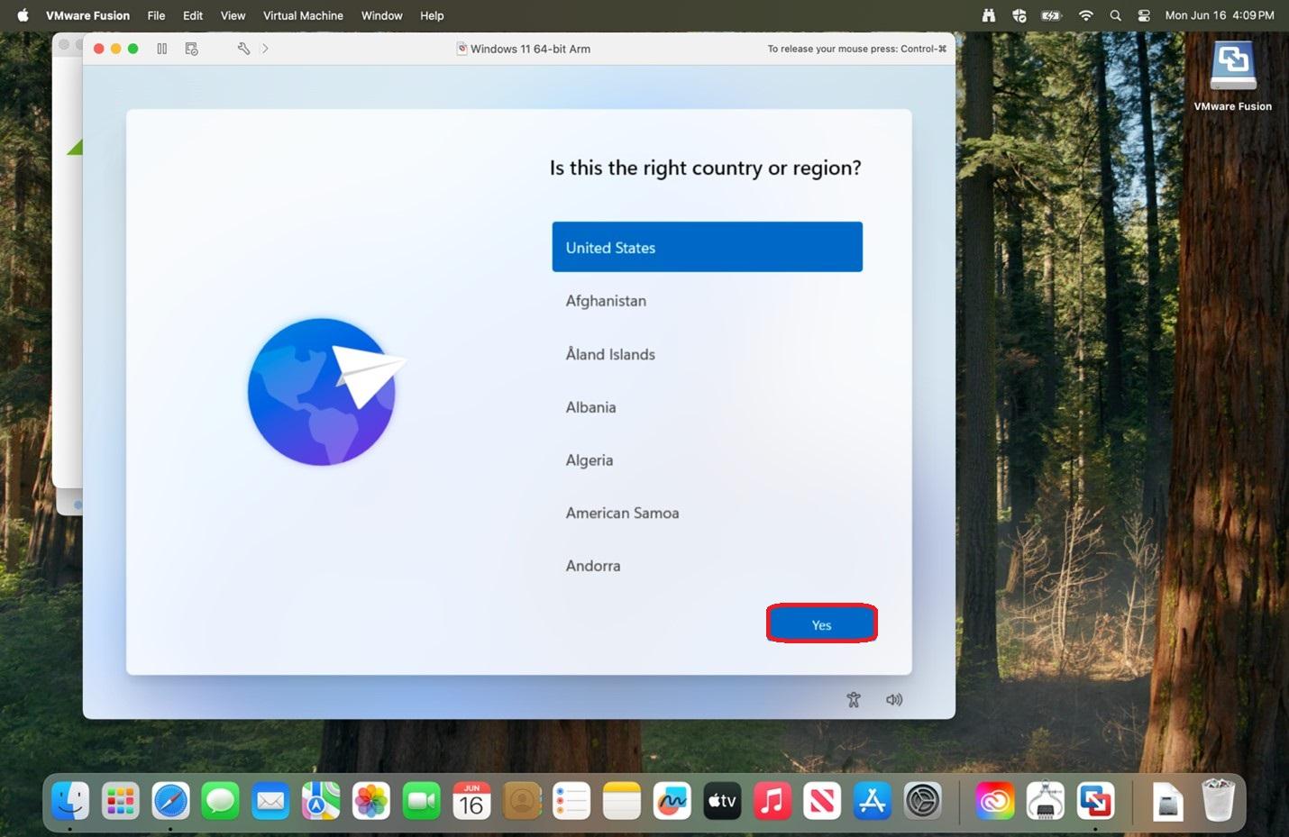Viewport: 1289px width, 837px height.
Task: Click the battery status icon
Action: [x=1051, y=15]
